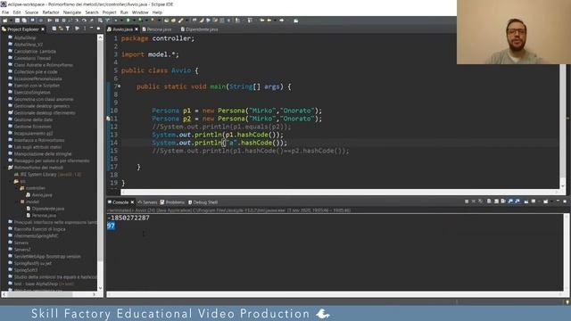Open the Source menu
Image resolution: width=571 pixels, height=321 pixels.
[31, 12]
